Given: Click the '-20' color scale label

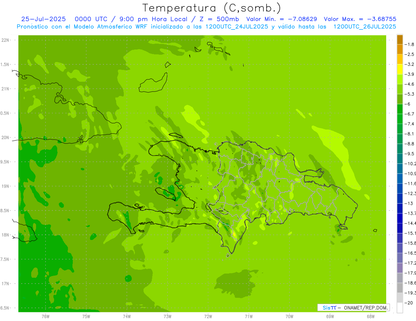Looking at the screenshot, I should pos(409,303).
